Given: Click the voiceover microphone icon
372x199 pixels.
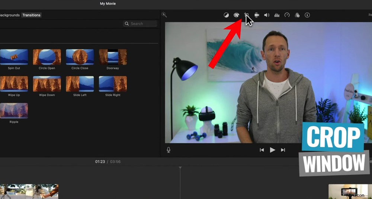Looking at the screenshot, I should [x=169, y=150].
